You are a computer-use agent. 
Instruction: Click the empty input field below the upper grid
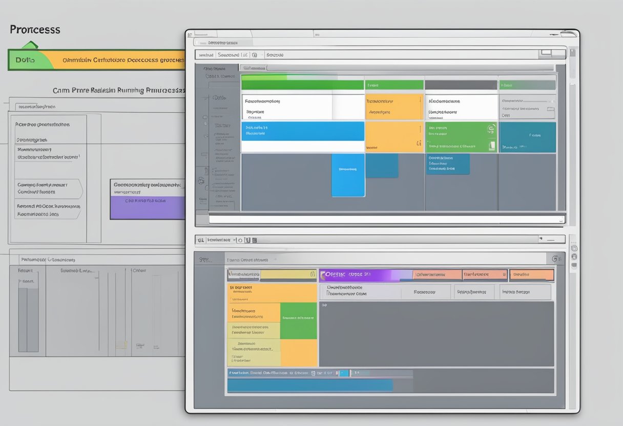point(385,219)
